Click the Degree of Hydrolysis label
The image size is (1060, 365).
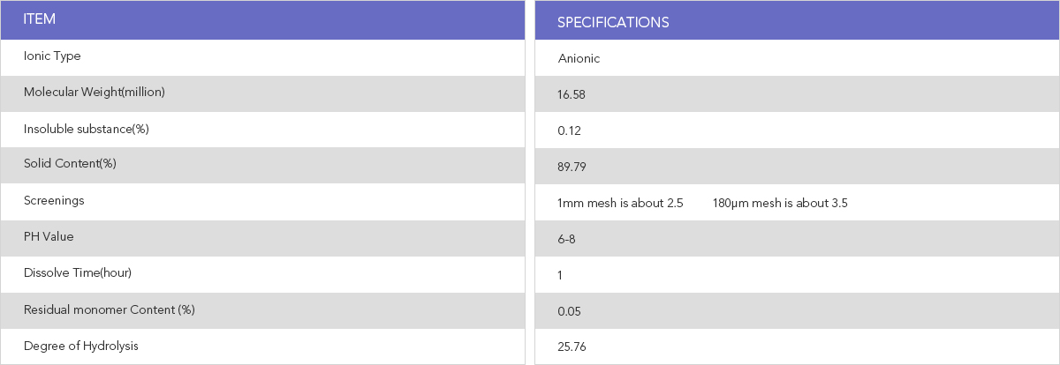click(x=81, y=346)
